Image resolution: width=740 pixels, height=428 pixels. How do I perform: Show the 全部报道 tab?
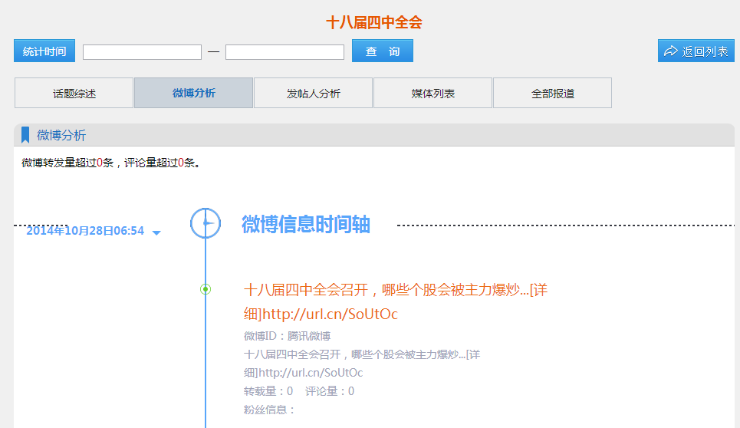tap(552, 94)
